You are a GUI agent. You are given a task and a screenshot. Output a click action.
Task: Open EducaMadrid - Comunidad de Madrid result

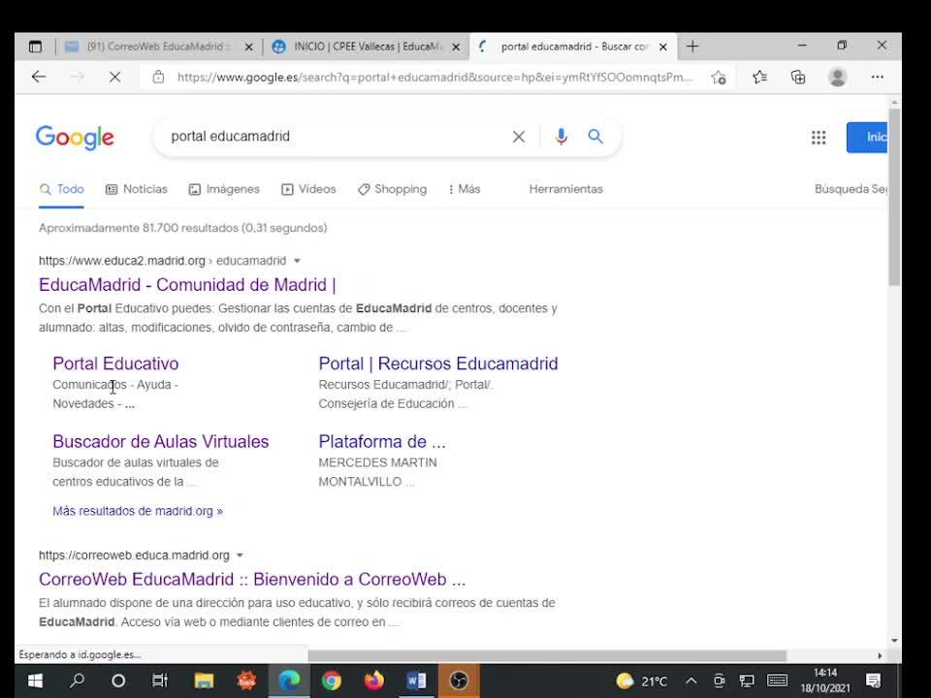[187, 285]
